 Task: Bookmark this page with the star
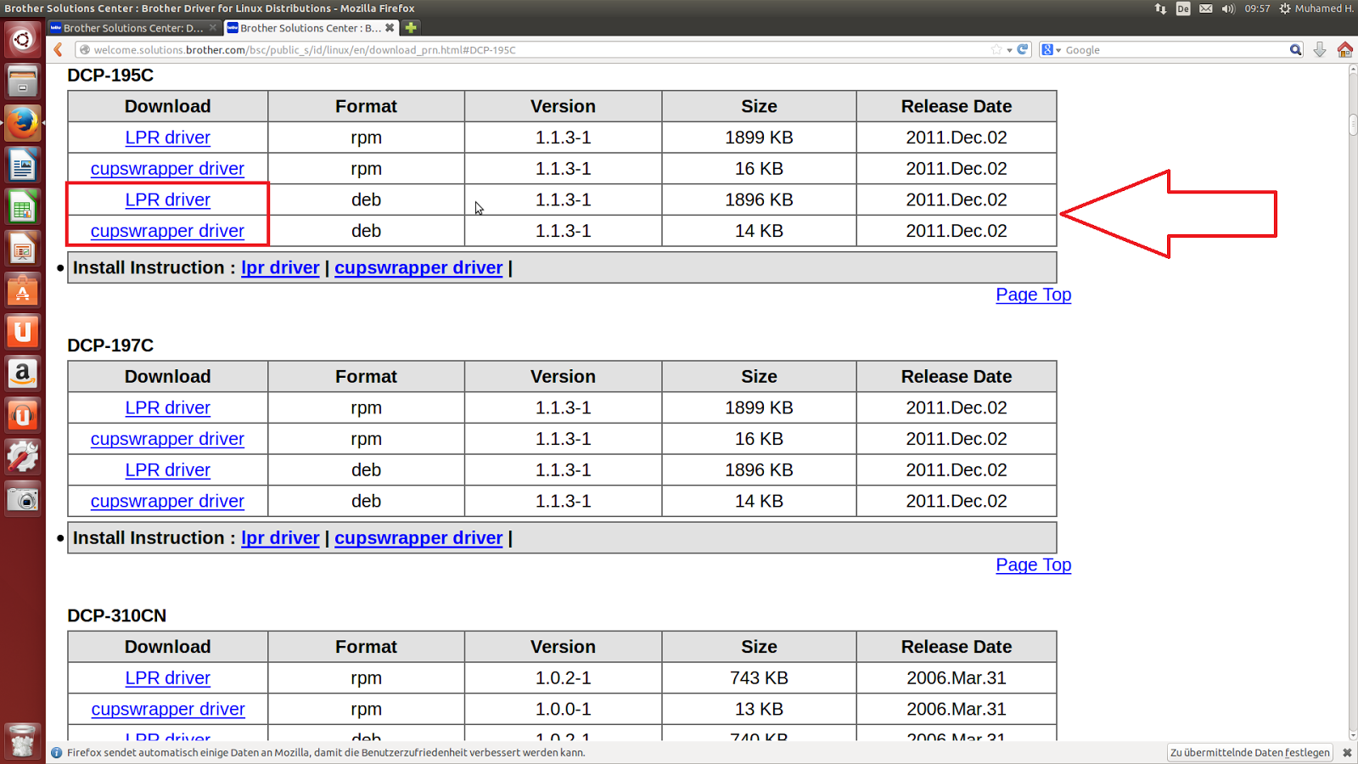(996, 50)
